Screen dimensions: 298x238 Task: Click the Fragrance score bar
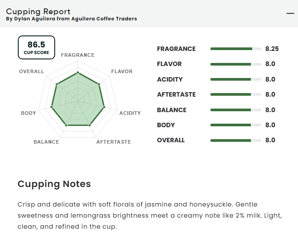[235, 49]
